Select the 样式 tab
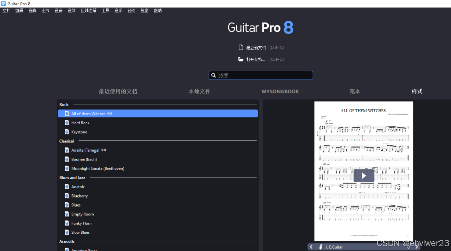Viewport: 451px width, 251px height. [x=417, y=91]
